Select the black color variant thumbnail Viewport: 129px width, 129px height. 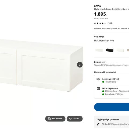(x=110, y=50)
